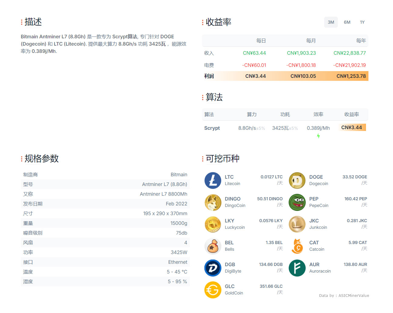
Task: Click manufacturer value Bitmain
Action: (x=179, y=175)
